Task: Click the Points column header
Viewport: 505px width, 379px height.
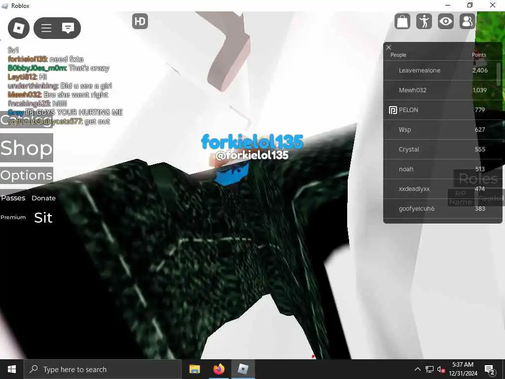Action: tap(479, 55)
